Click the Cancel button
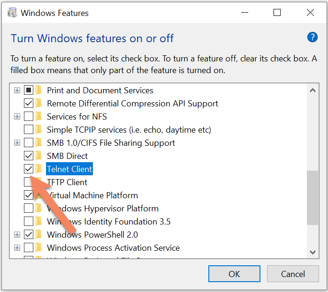This screenshot has width=328, height=292. [293, 274]
